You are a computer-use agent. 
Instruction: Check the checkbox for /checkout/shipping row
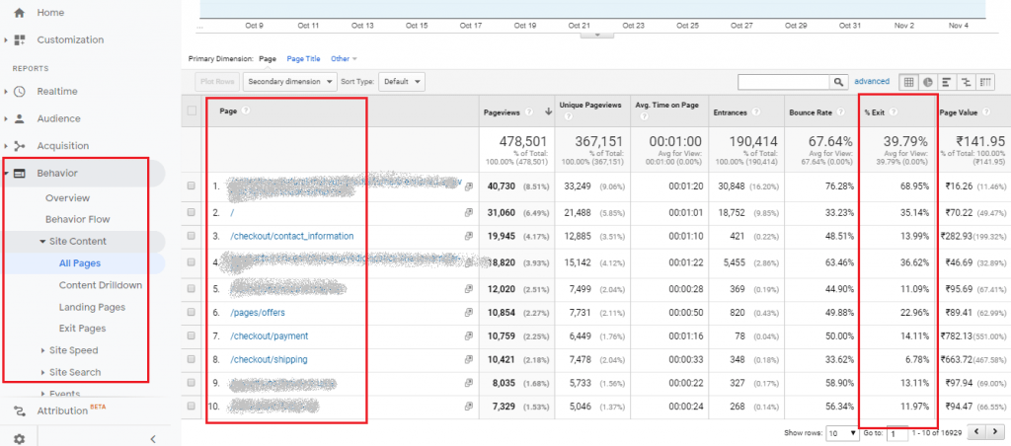191,359
